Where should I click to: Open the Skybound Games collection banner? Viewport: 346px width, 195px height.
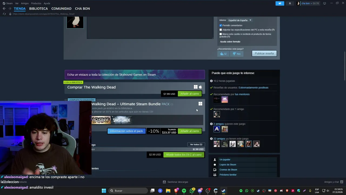(x=135, y=74)
